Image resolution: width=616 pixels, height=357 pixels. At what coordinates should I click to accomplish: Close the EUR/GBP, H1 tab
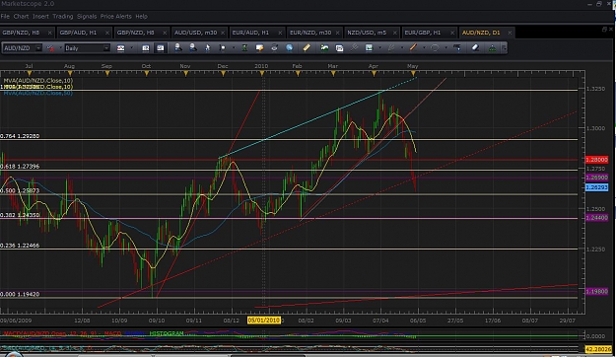[x=452, y=33]
